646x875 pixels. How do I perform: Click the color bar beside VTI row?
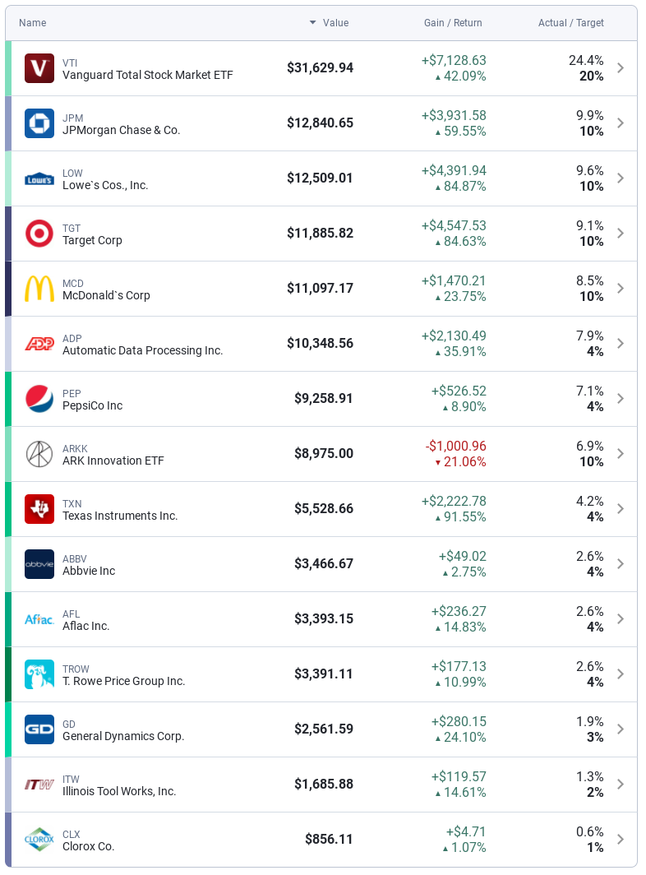[x=8, y=68]
